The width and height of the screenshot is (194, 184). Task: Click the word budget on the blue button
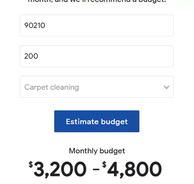click(114, 122)
